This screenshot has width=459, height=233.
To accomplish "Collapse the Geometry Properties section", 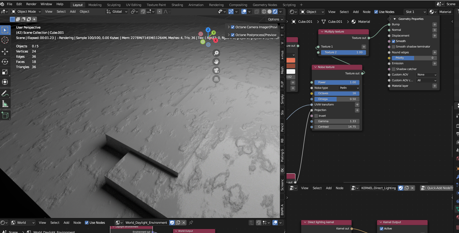I will tap(394, 19).
